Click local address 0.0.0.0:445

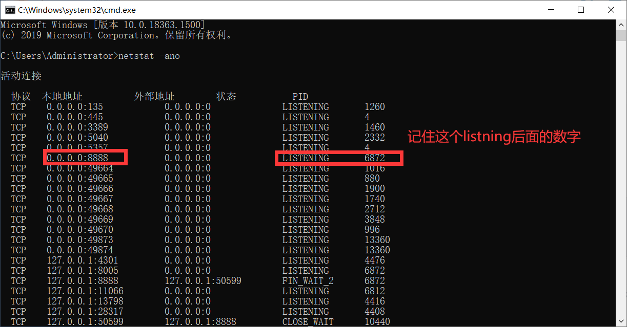coord(75,117)
